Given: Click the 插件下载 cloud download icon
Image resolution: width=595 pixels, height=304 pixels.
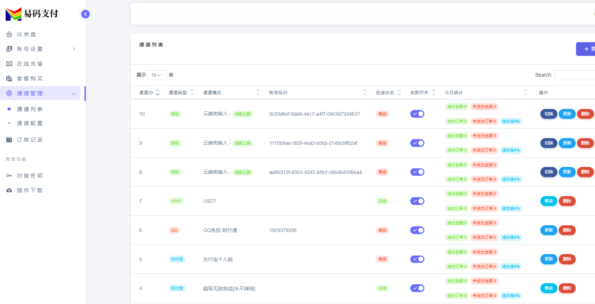Looking at the screenshot, I should tap(9, 190).
